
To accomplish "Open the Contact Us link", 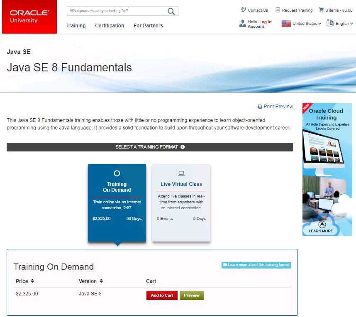I will click(x=258, y=10).
